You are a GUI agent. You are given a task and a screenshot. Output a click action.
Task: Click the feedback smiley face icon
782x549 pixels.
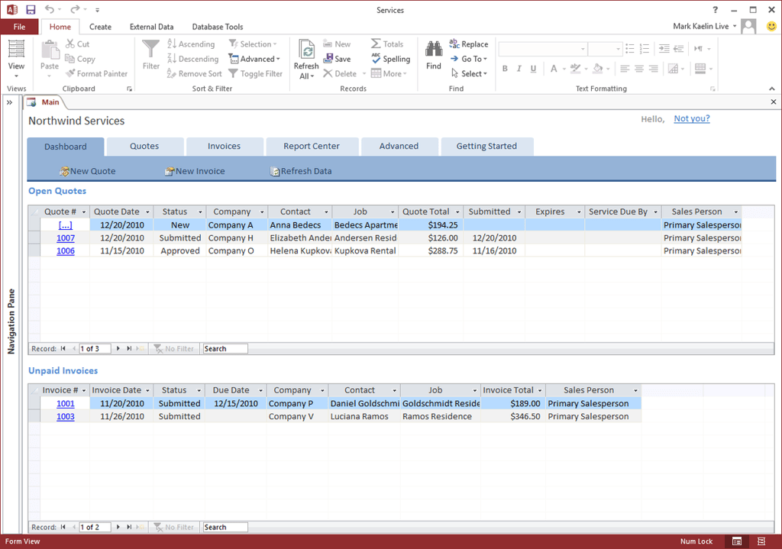click(771, 27)
